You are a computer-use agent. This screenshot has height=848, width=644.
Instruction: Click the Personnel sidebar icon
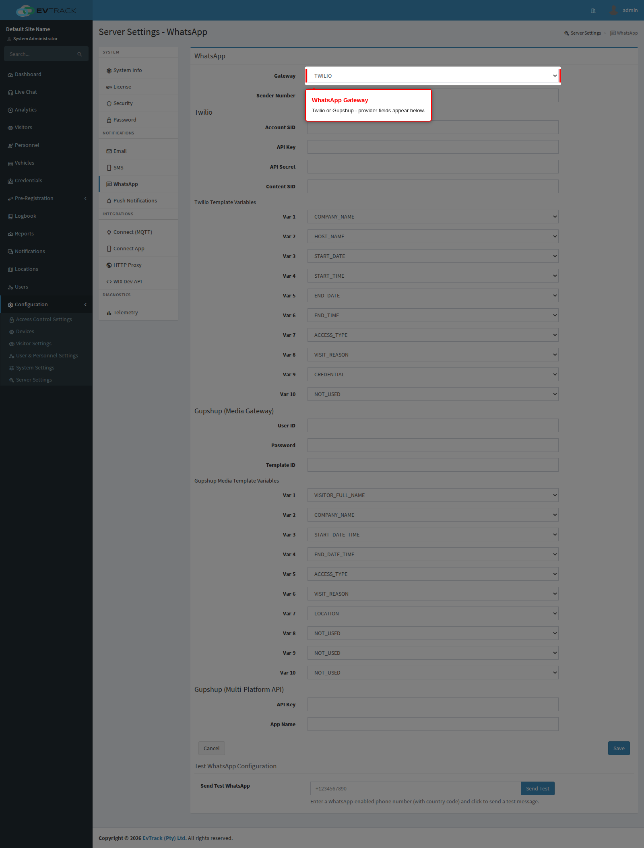[x=10, y=146]
